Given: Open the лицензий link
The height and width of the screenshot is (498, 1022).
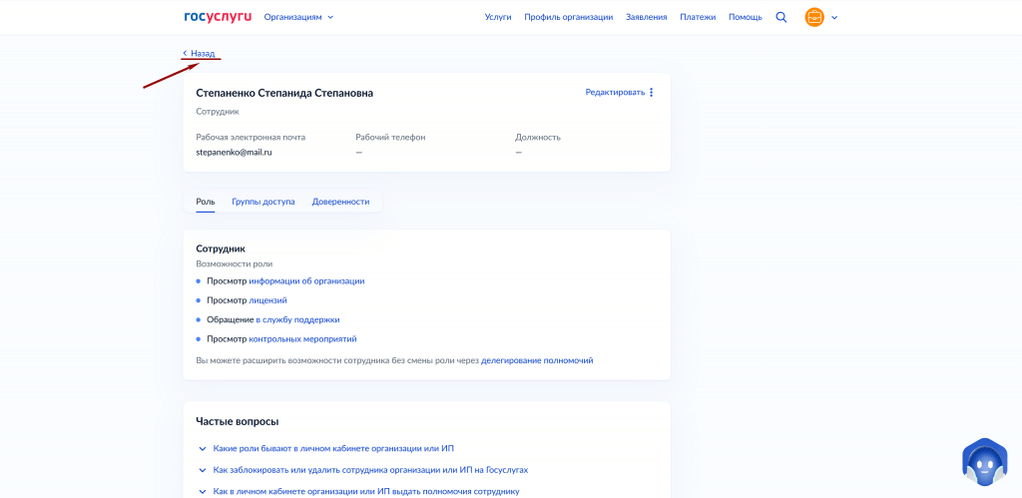Looking at the screenshot, I should coord(267,300).
